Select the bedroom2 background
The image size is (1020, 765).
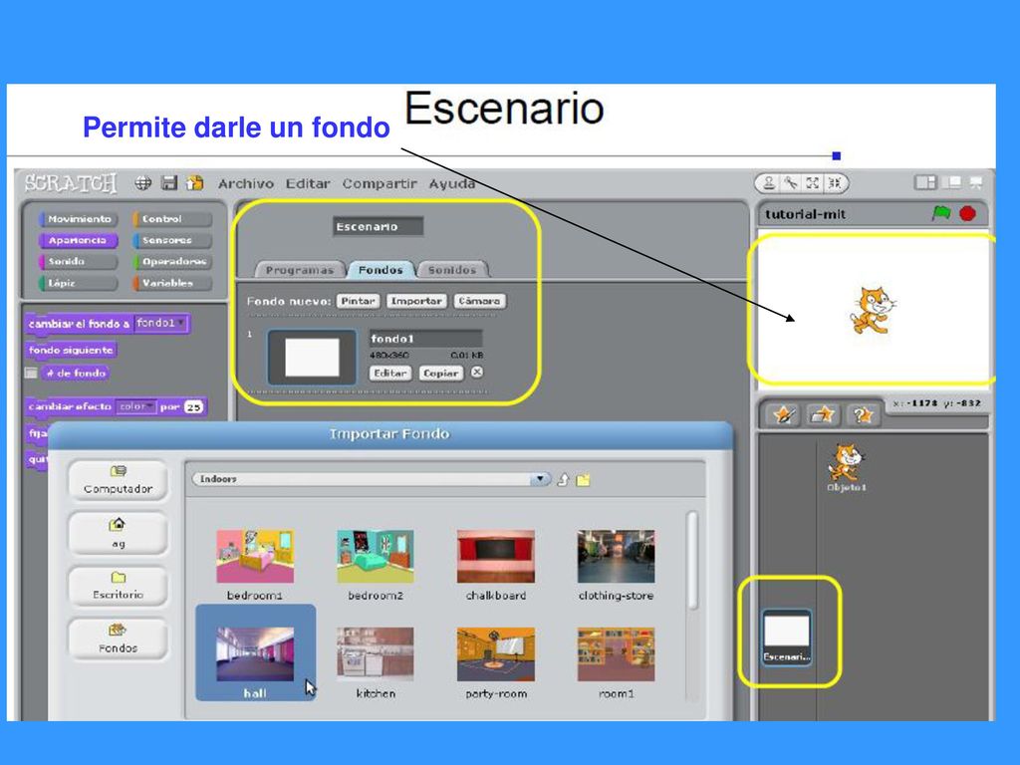tap(376, 565)
